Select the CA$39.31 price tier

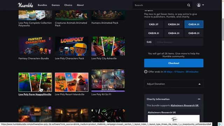pos(154,33)
